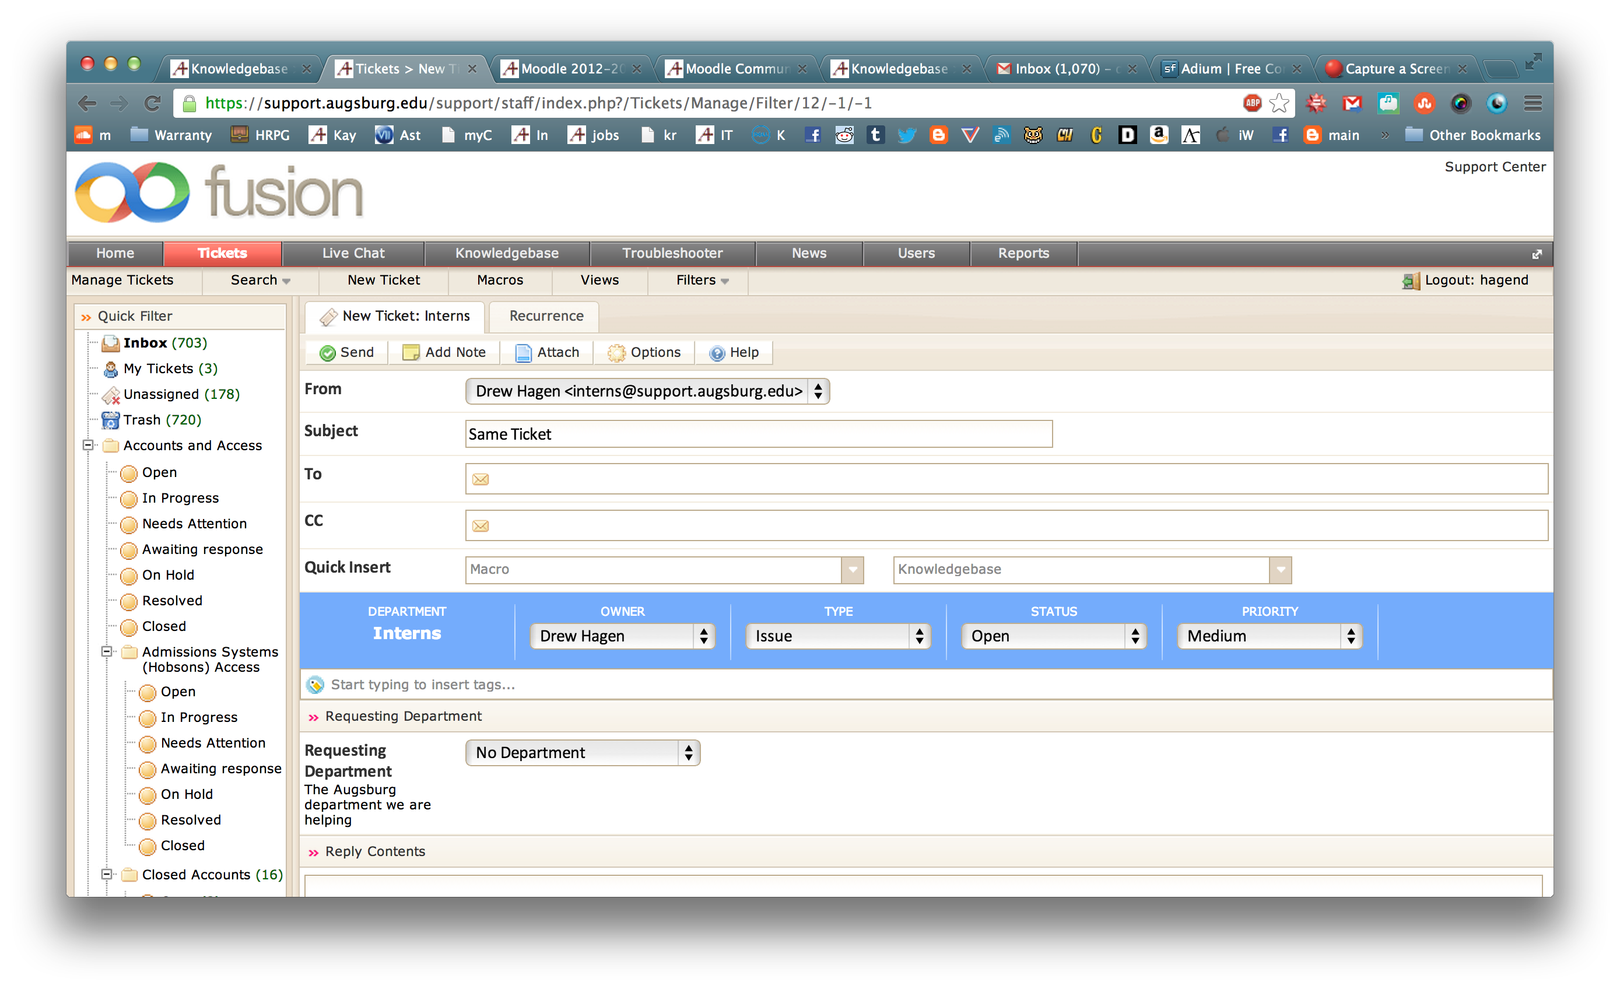Screen dimensions: 1620x989
Task: Open the Live Chat menu tab
Action: pos(353,253)
